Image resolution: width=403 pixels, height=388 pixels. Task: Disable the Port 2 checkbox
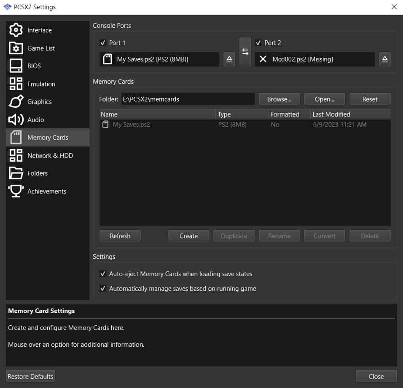(x=258, y=43)
